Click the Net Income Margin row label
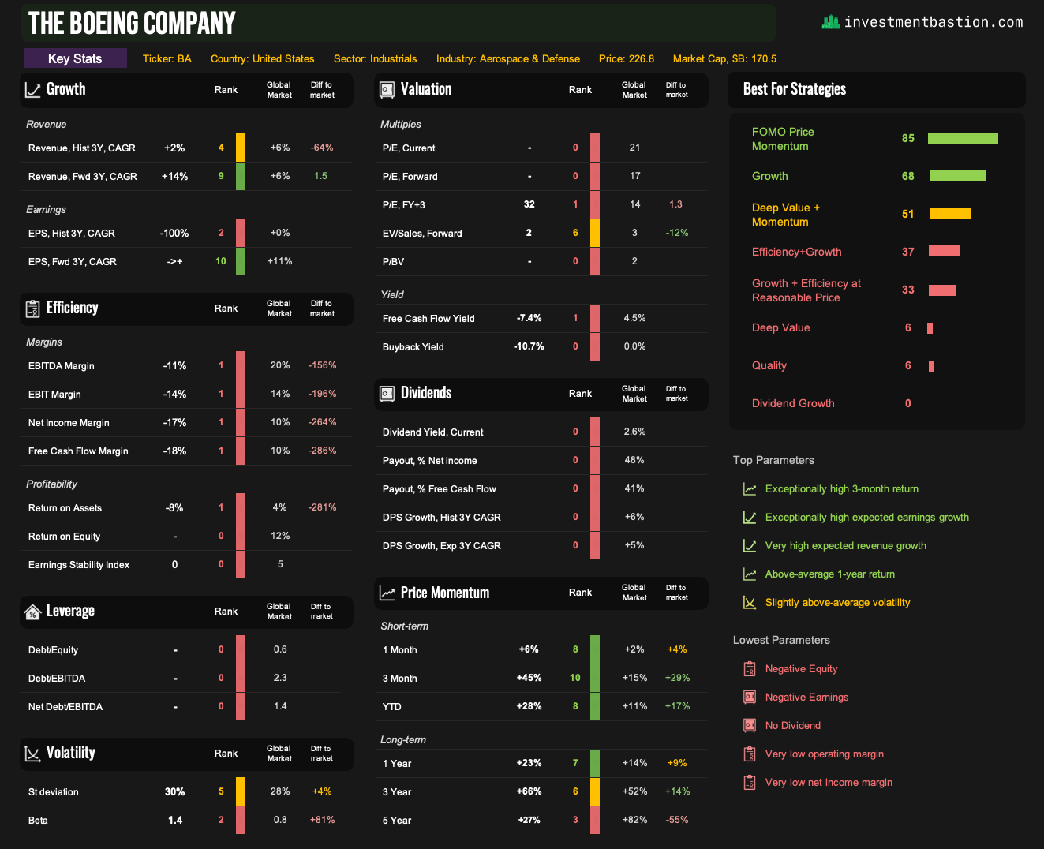 pos(69,422)
